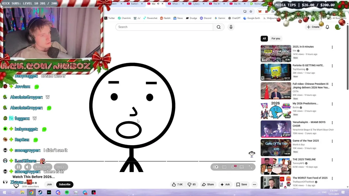Open Spotify from the taskbar
The width and height of the screenshot is (349, 196).
coord(67,192)
